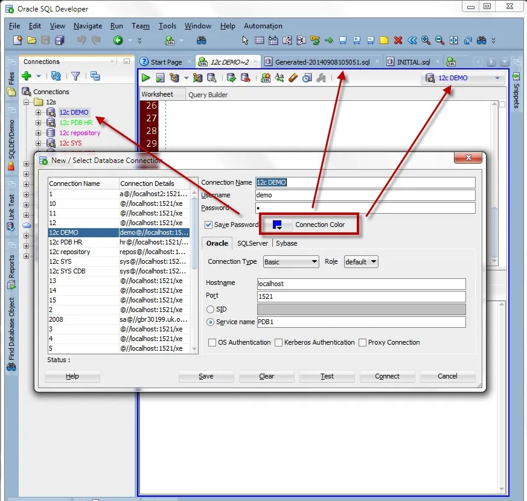Viewport: 527px width, 501px height.
Task: Click the Connect button in dialog
Action: coord(387,376)
